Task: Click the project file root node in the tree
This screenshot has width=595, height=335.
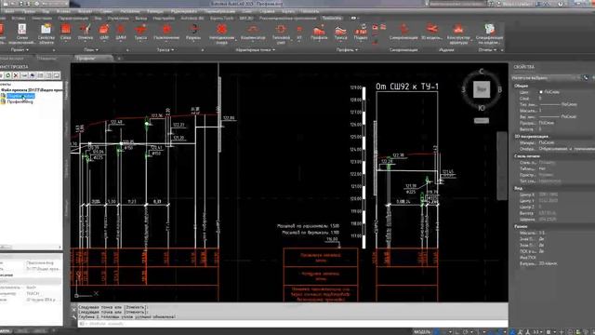Action: (x=32, y=90)
